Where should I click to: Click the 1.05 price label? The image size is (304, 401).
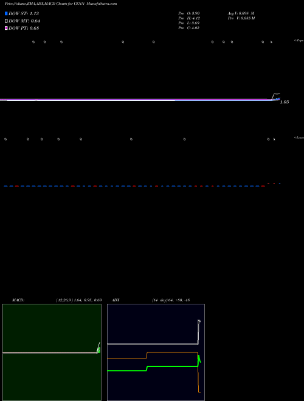coord(285,102)
